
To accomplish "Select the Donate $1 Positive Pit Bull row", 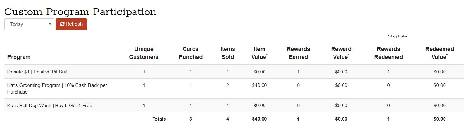I will pos(37,72).
